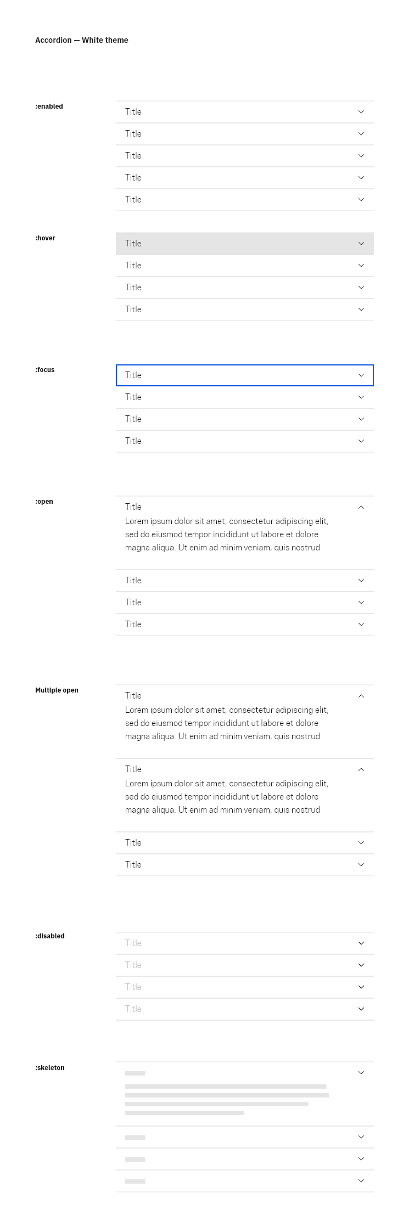The height and width of the screenshot is (1227, 409).
Task: Click the chevron of the last :disabled row
Action: (361, 1009)
